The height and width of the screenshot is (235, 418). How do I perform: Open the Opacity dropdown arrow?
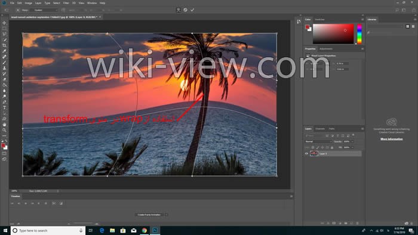pos(352,141)
